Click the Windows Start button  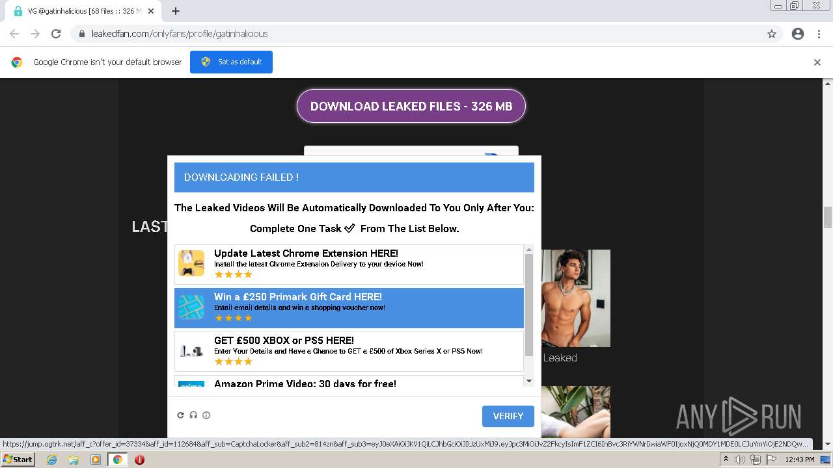18,459
